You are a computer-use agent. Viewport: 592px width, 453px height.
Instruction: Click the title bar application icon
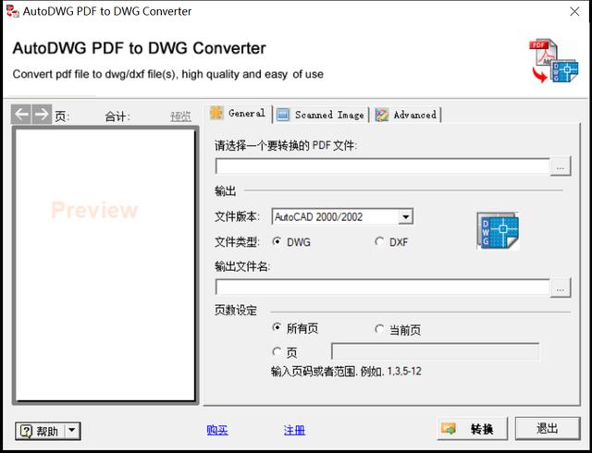[x=12, y=11]
